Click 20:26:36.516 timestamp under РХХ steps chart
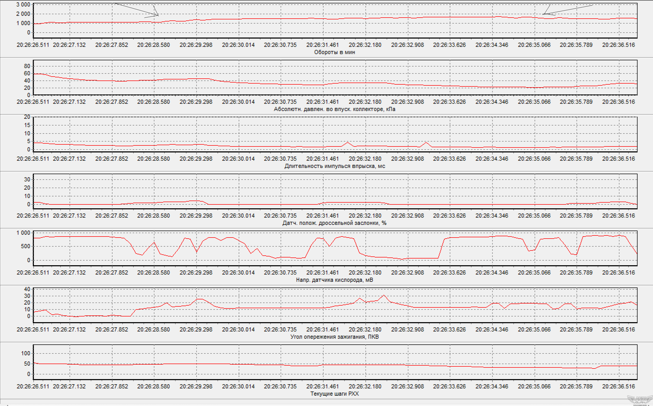 pyautogui.click(x=618, y=386)
